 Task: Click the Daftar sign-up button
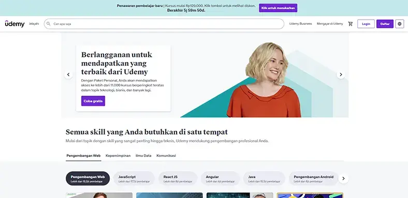(x=385, y=24)
